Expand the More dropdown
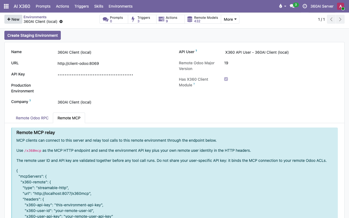Viewport: 349px width, 218px height. pos(230,19)
